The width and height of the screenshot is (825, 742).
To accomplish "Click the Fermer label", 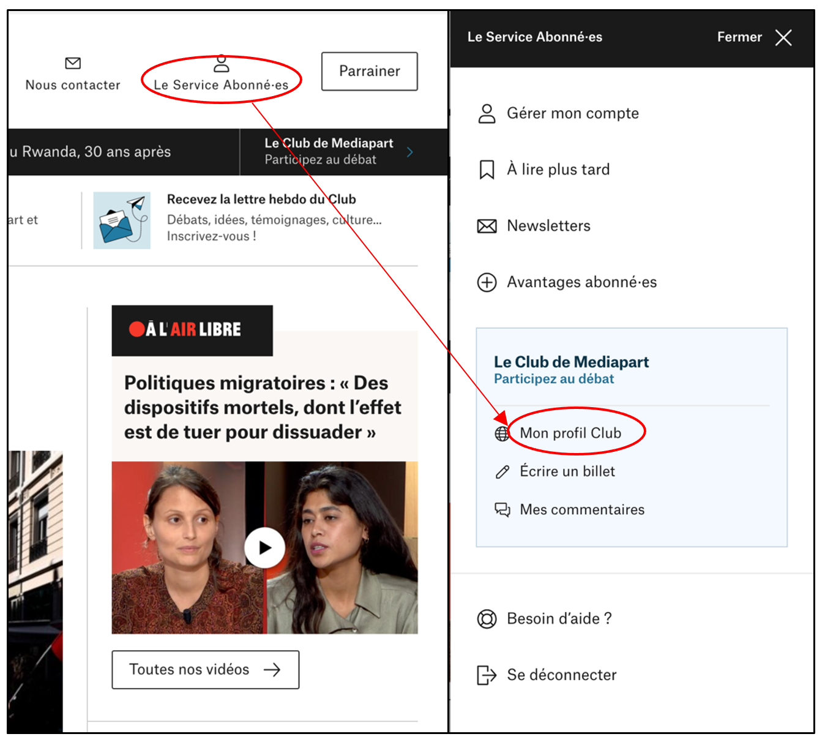I will 739,37.
